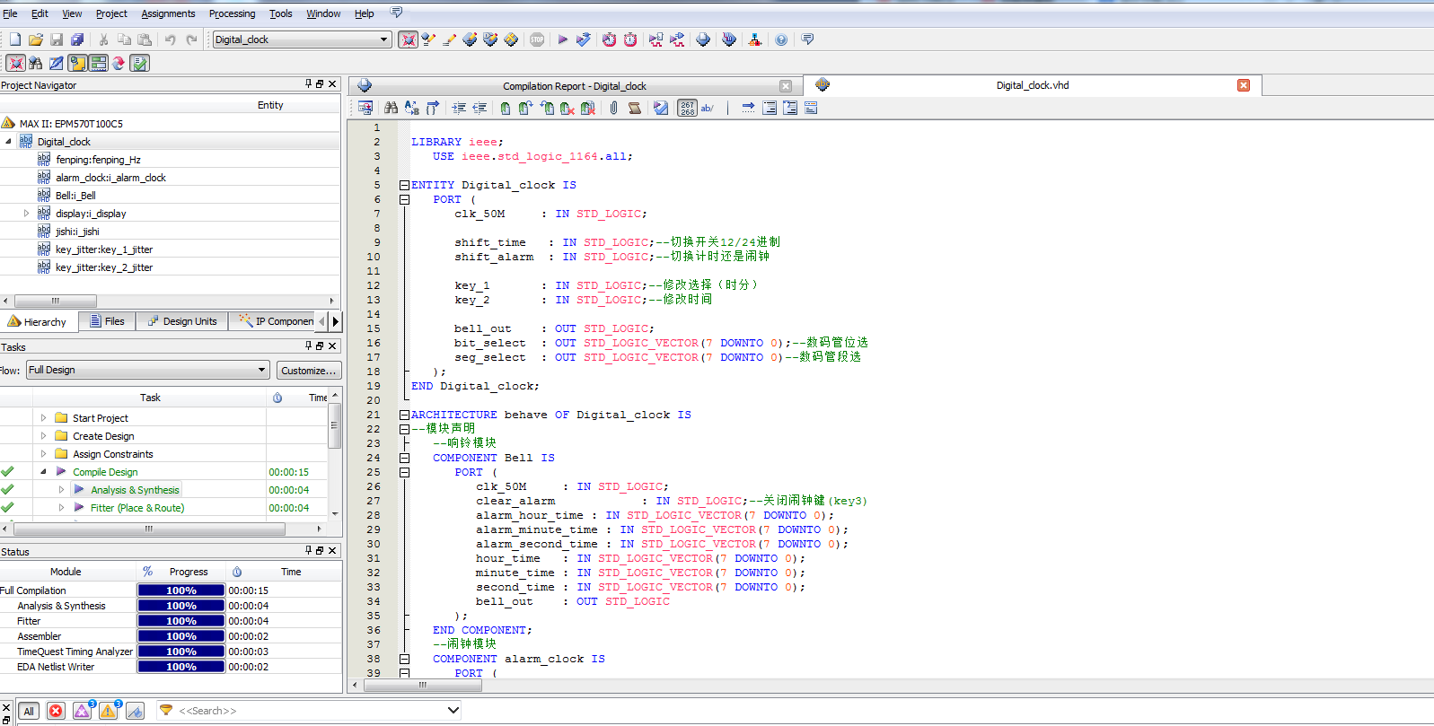Toggle the warning messages filter

[x=108, y=711]
